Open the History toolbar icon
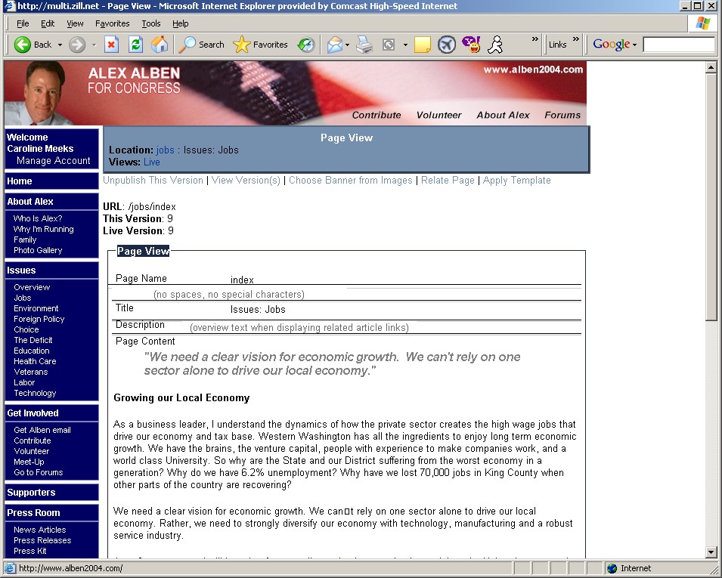 [306, 45]
